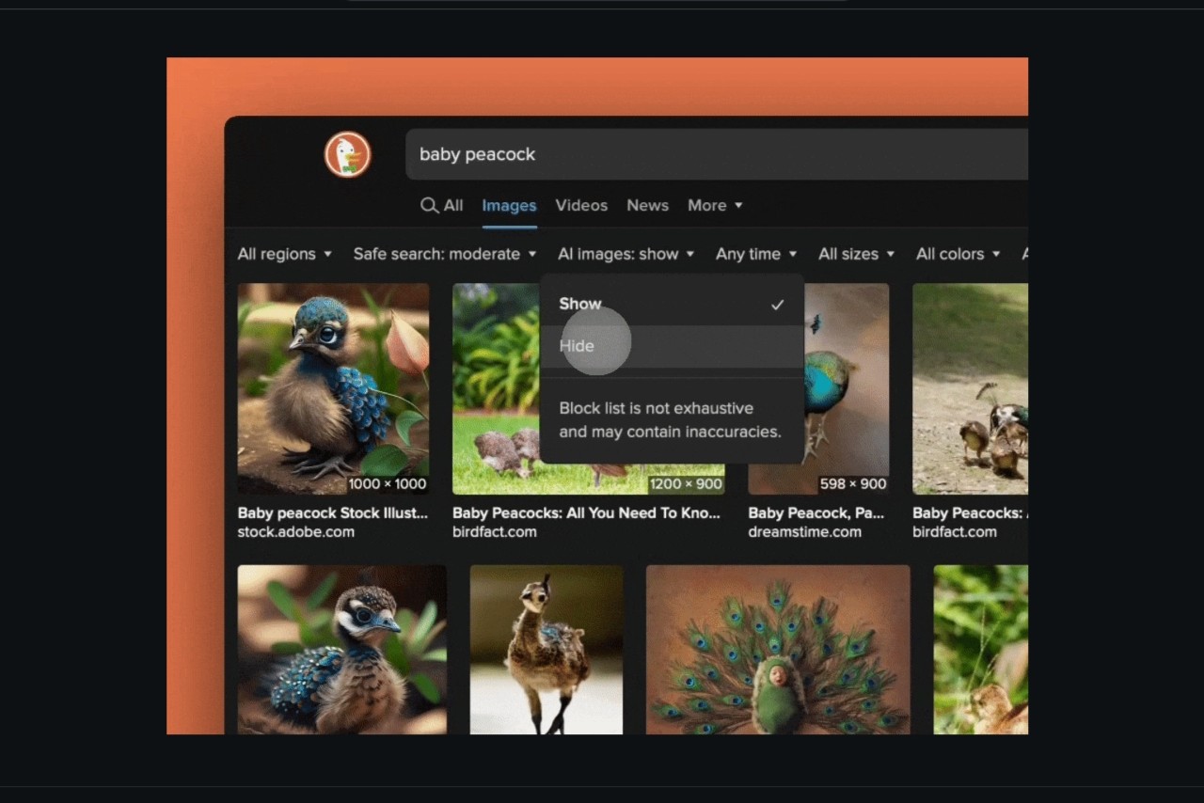Open the walking peachick photo thumbnail
The height and width of the screenshot is (803, 1204).
tap(547, 650)
